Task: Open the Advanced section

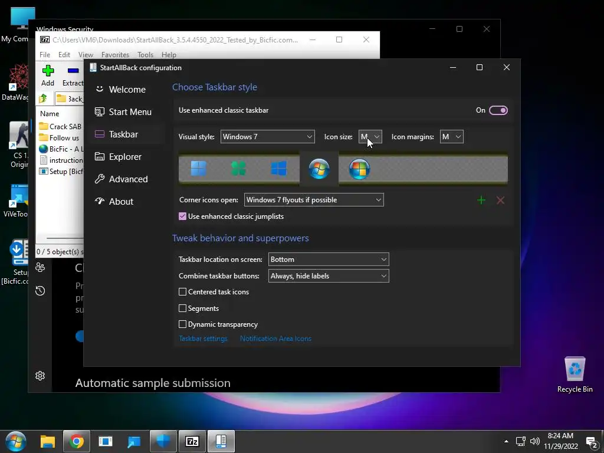Action: [127, 179]
